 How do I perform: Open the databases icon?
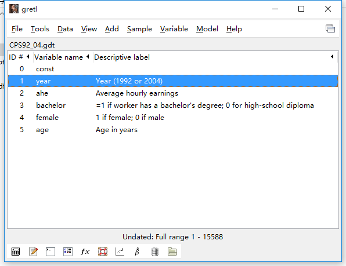click(x=155, y=252)
